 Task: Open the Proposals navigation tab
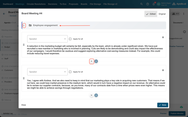pos(74,4)
